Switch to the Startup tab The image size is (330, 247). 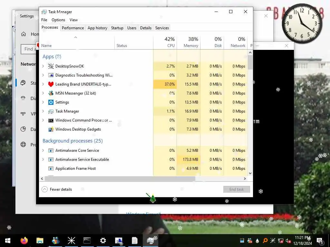[x=117, y=28]
